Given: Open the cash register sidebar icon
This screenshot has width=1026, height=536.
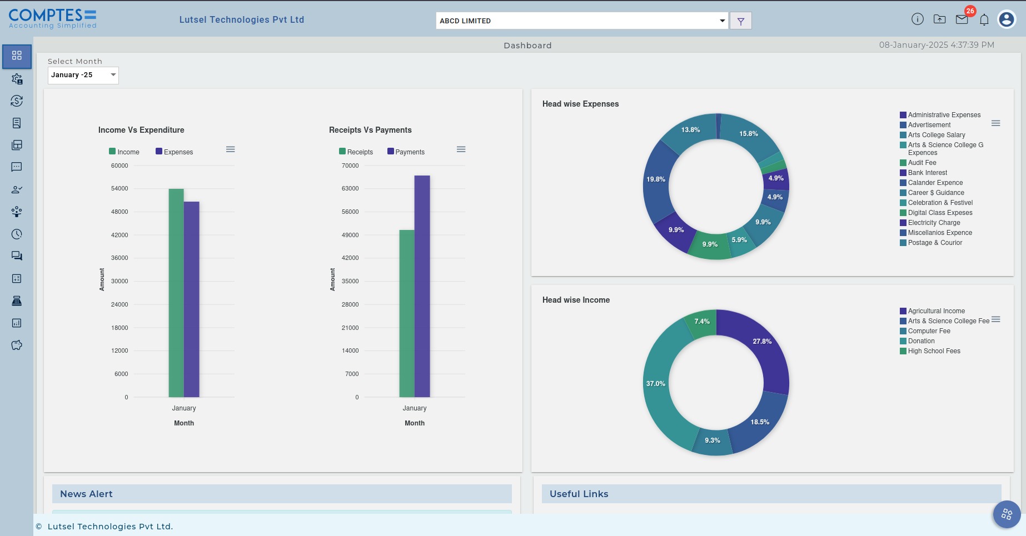Looking at the screenshot, I should (17, 301).
